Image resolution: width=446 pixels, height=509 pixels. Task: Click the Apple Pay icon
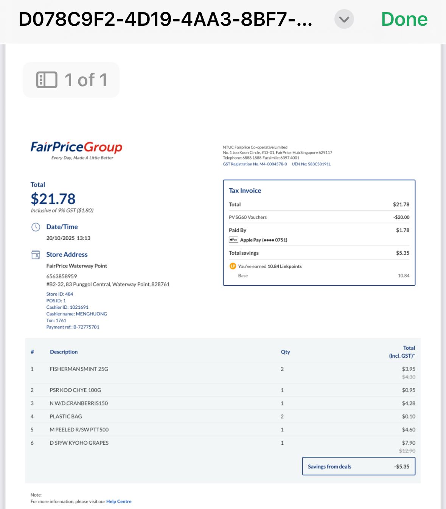(x=233, y=240)
